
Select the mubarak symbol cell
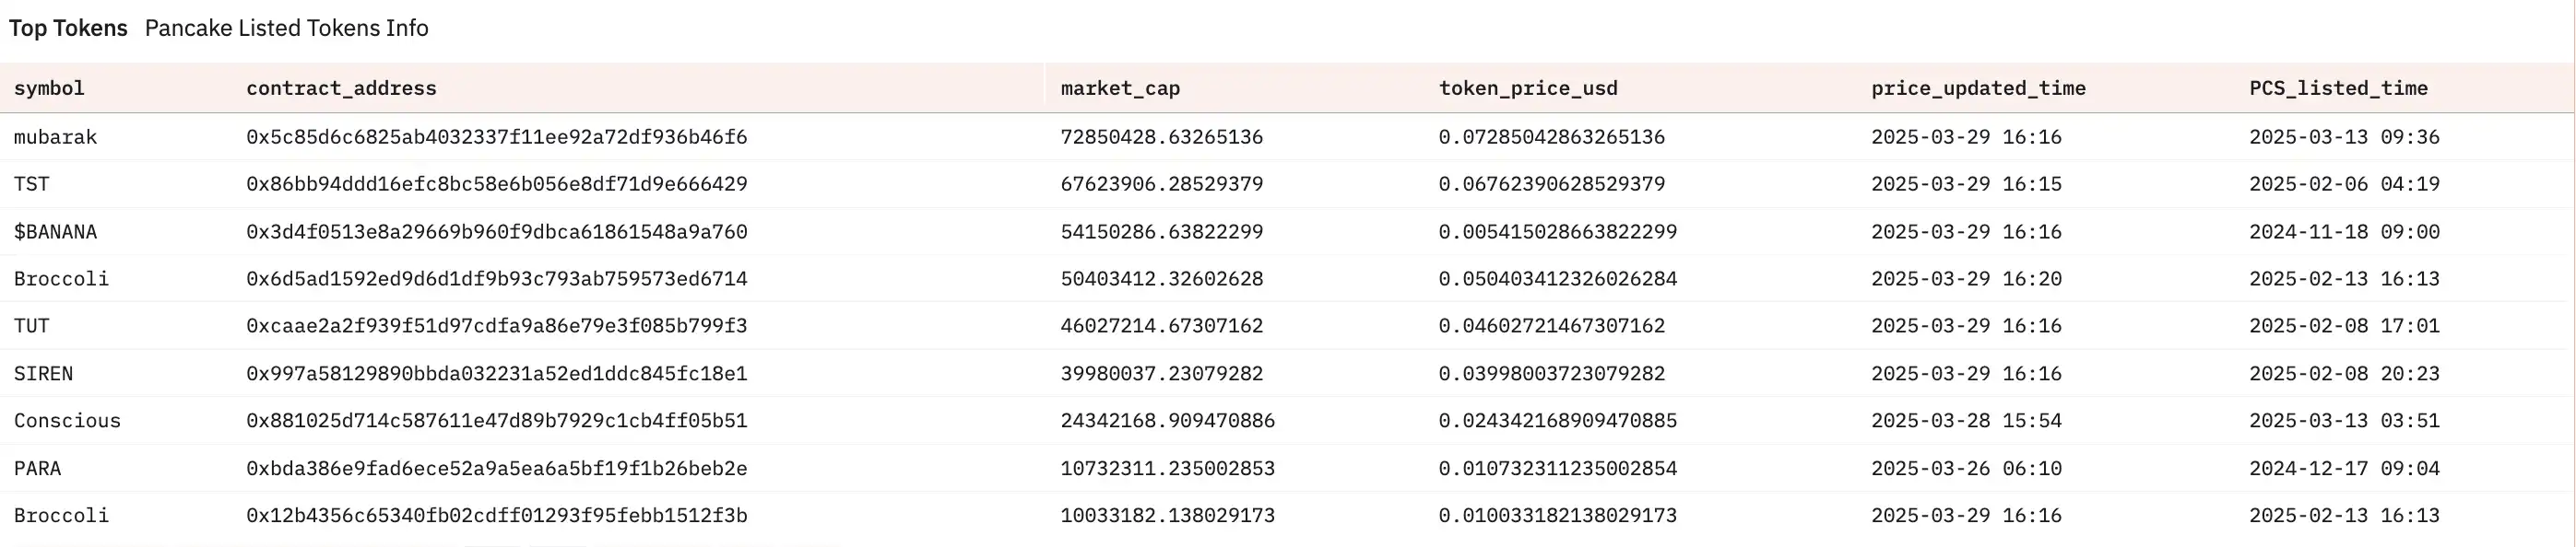tap(56, 136)
